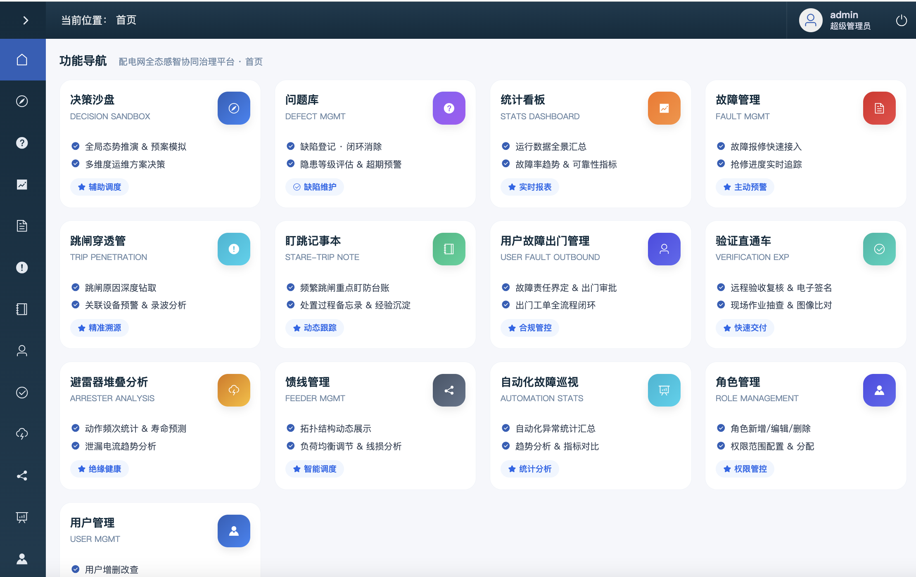This screenshot has height=577, width=916.
Task: Open the solid user icon in sidebar
Action: click(x=22, y=559)
